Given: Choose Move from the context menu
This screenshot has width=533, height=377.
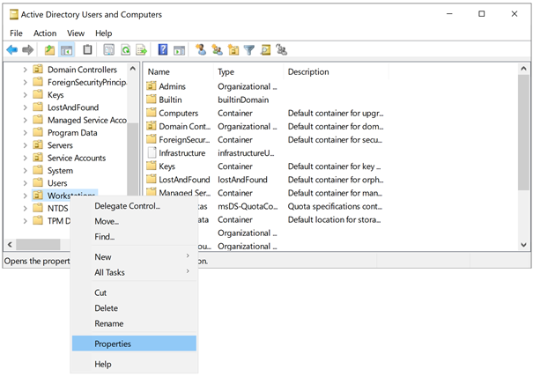Looking at the screenshot, I should pos(134,221).
